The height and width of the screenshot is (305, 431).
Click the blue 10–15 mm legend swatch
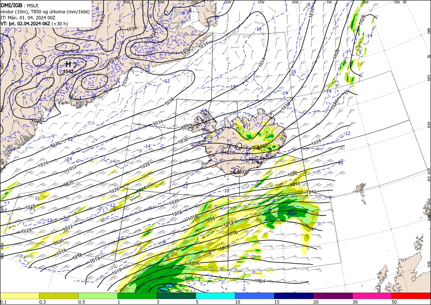coord(255,296)
